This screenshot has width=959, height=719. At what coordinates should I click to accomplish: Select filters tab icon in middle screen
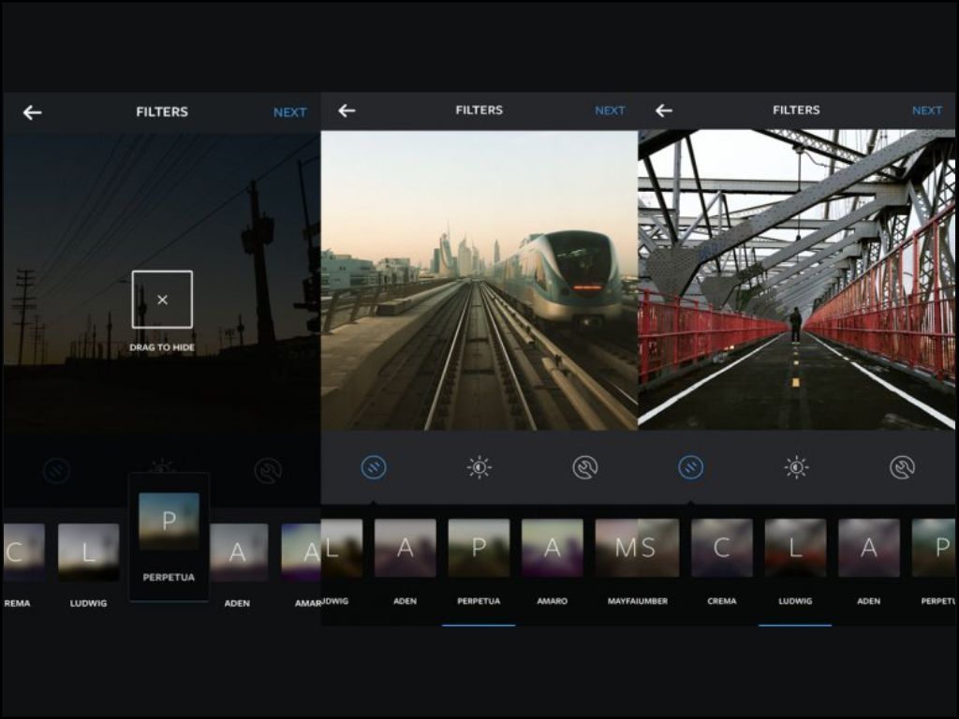[x=374, y=468]
